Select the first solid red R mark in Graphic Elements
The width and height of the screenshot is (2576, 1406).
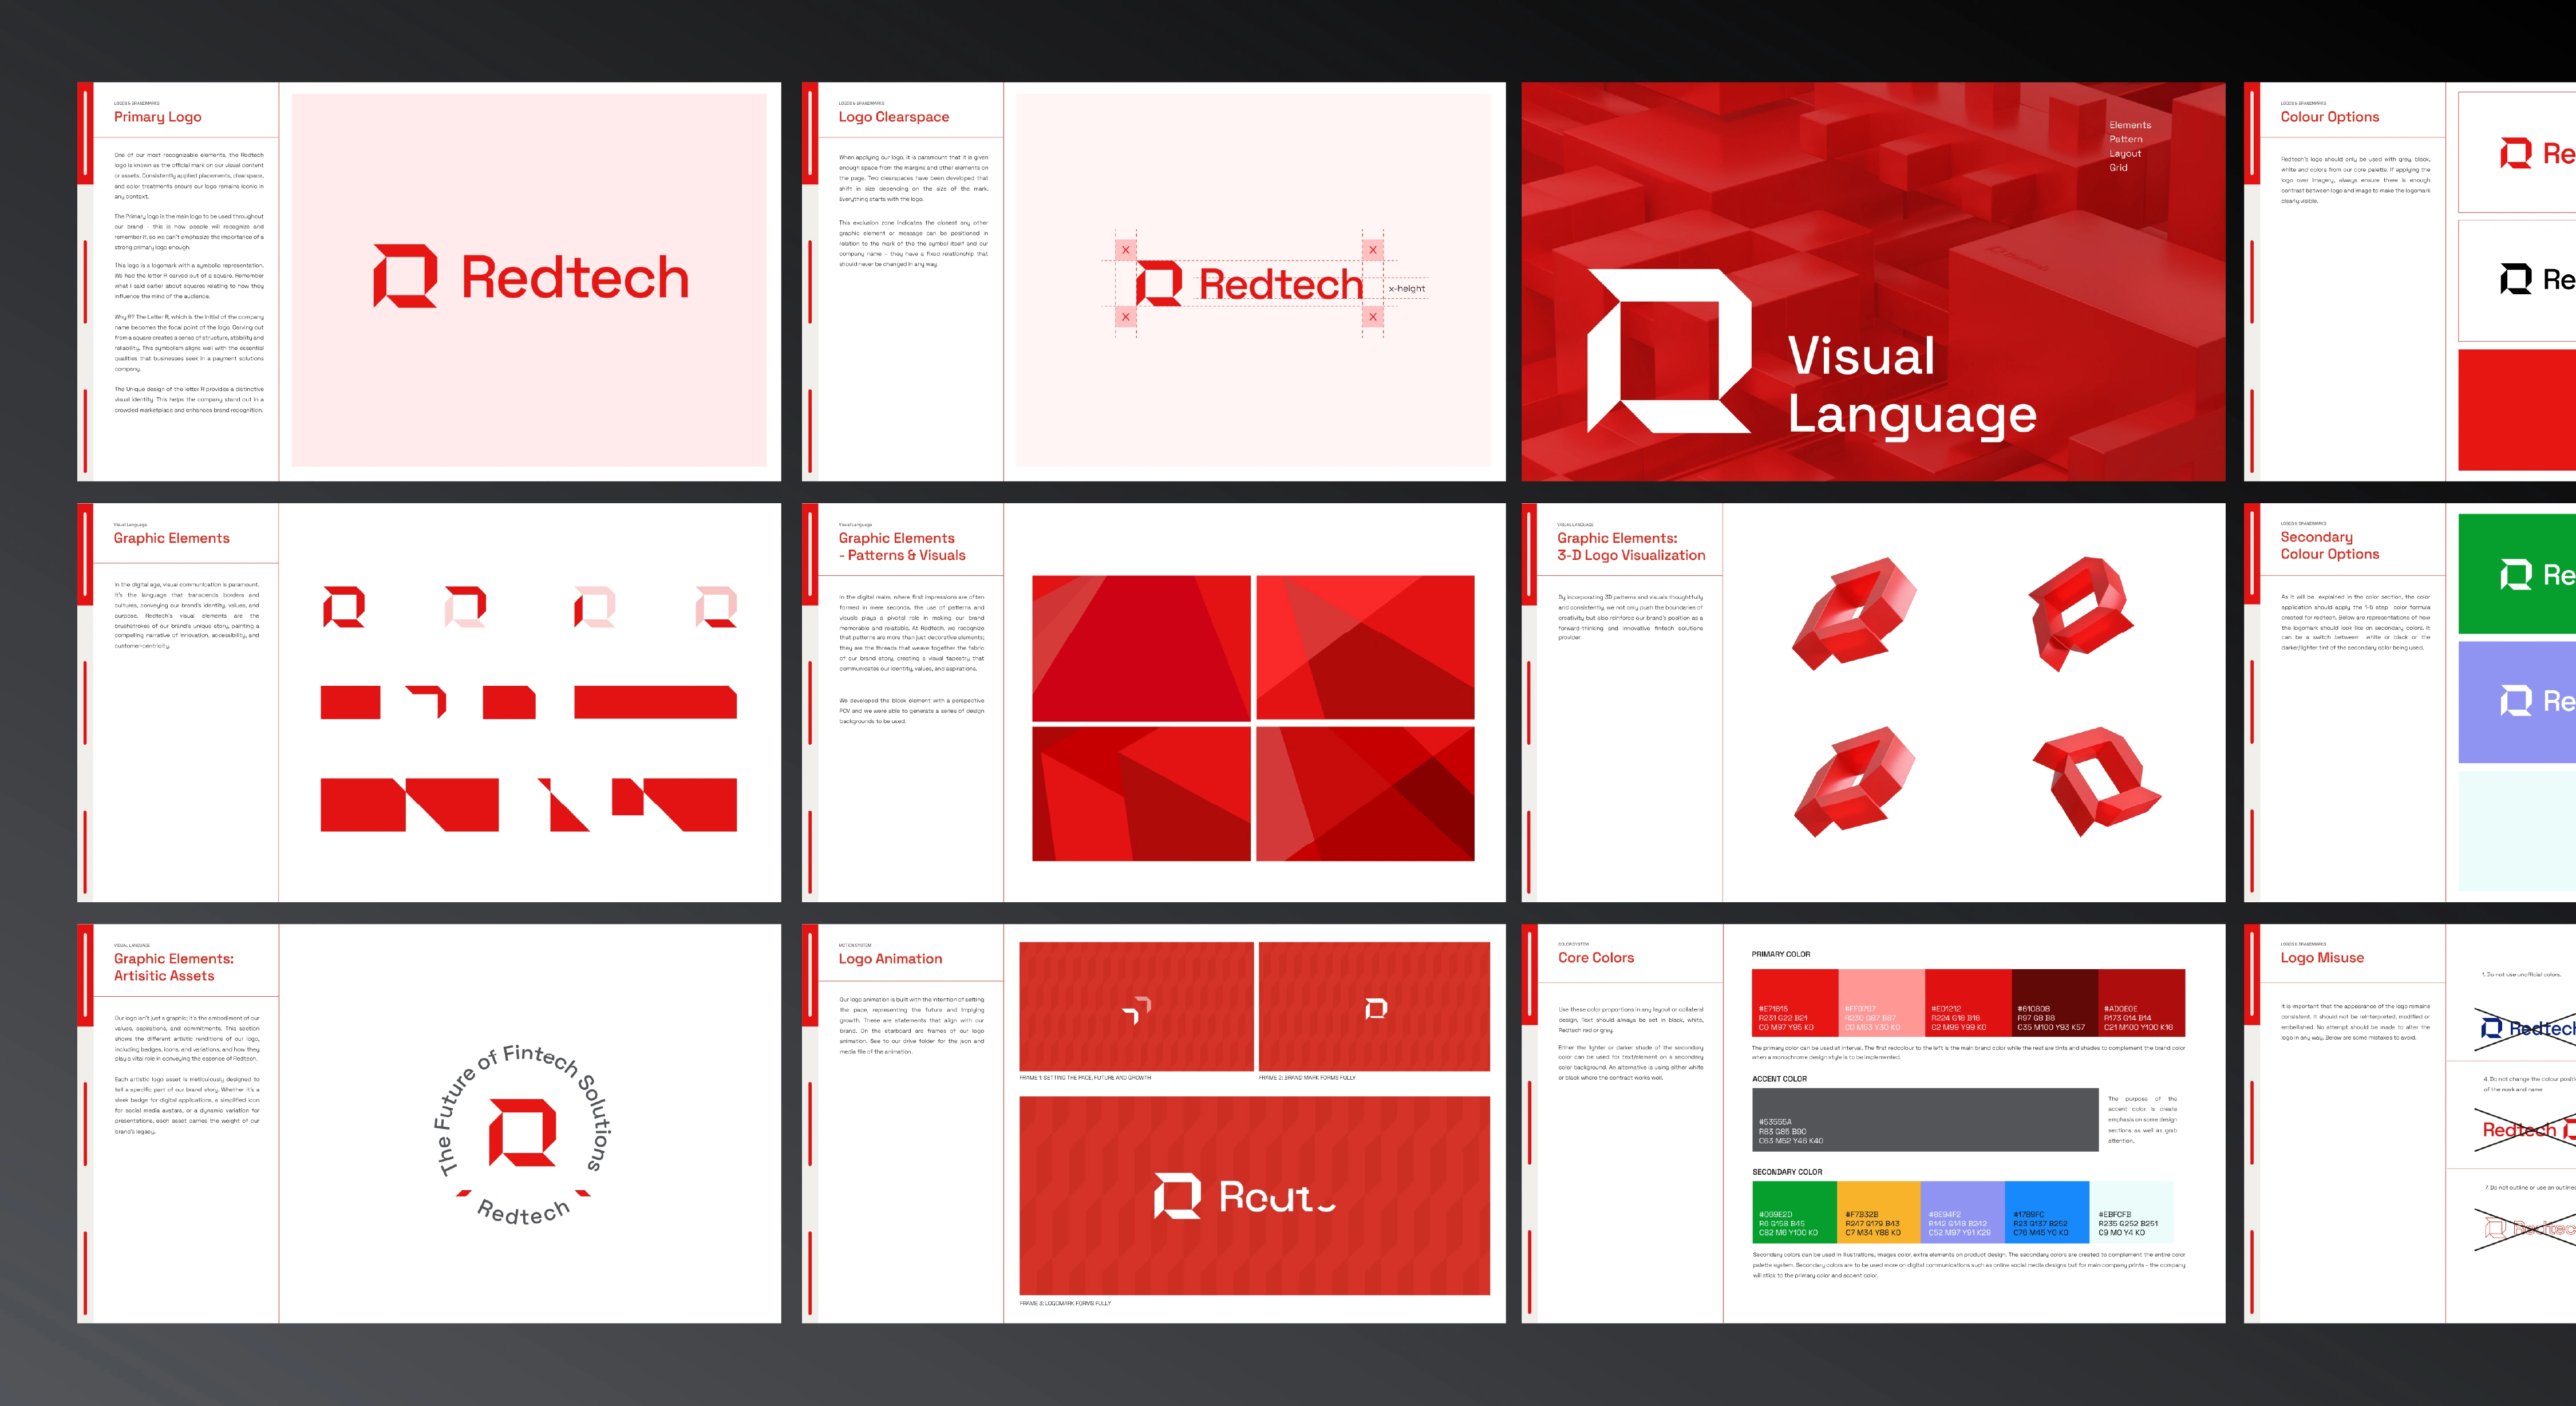pyautogui.click(x=344, y=607)
